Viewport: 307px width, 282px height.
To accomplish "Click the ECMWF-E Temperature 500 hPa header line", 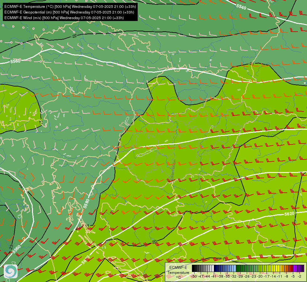I will 70,7.
